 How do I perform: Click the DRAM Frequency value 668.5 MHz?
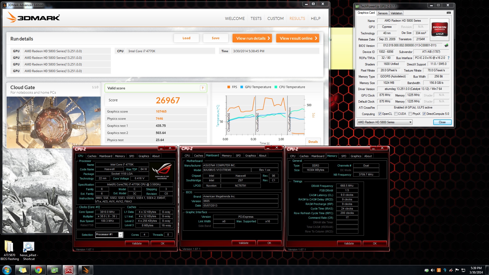[347, 186]
